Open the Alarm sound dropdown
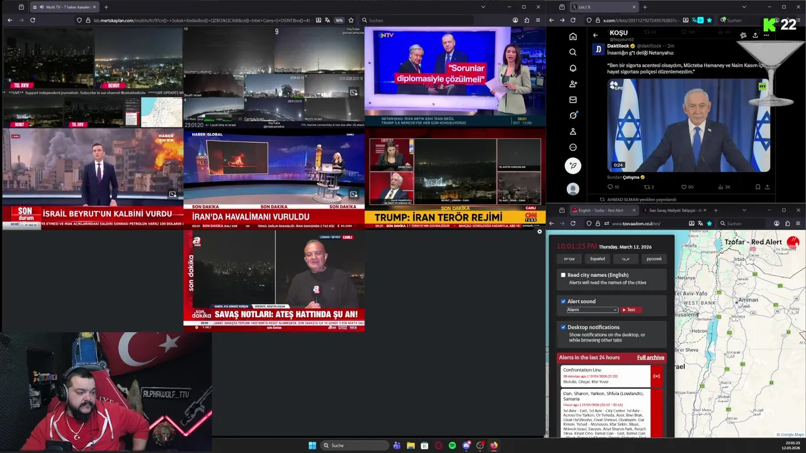This screenshot has height=453, width=806. coord(592,310)
